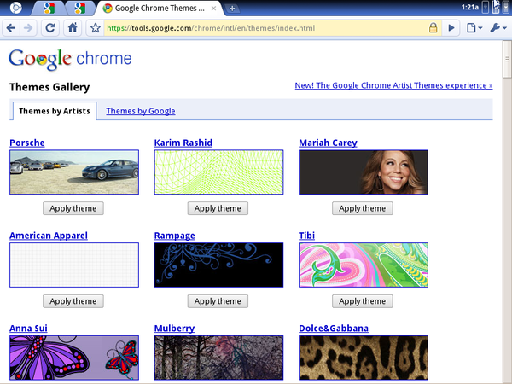
Task: Show security info via padlock icon
Action: tap(433, 28)
